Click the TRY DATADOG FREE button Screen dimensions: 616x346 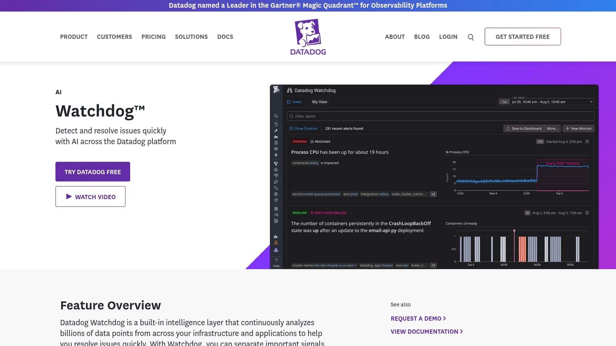(x=93, y=172)
